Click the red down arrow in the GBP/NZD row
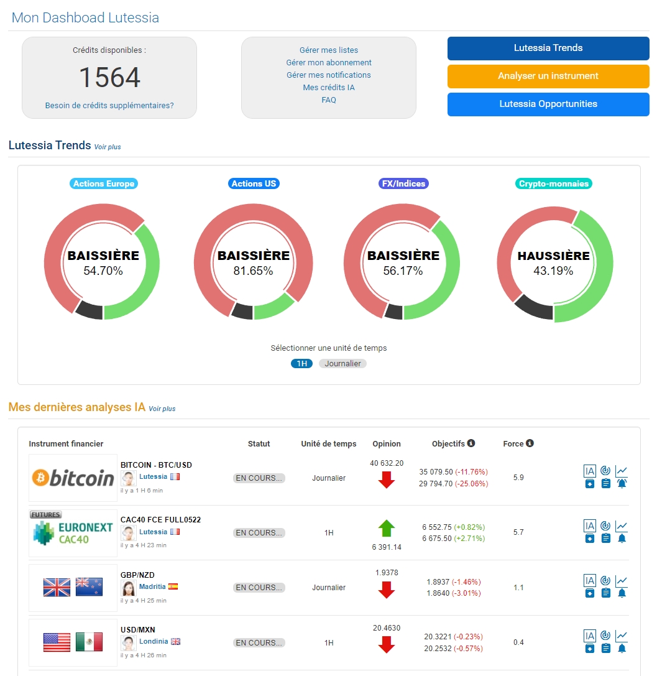The height and width of the screenshot is (676, 657). (x=387, y=590)
